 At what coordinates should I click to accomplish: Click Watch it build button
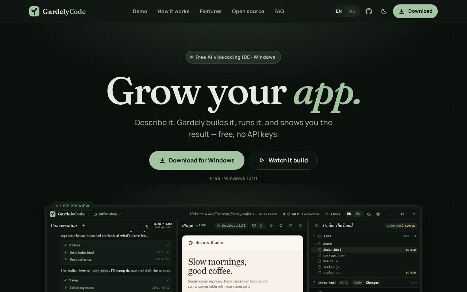(x=283, y=160)
